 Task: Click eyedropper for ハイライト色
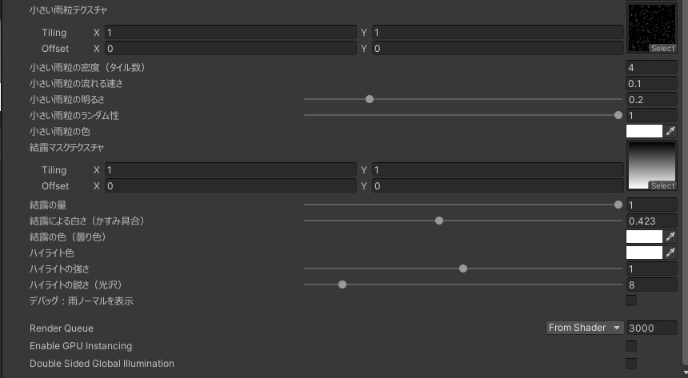[x=671, y=253]
